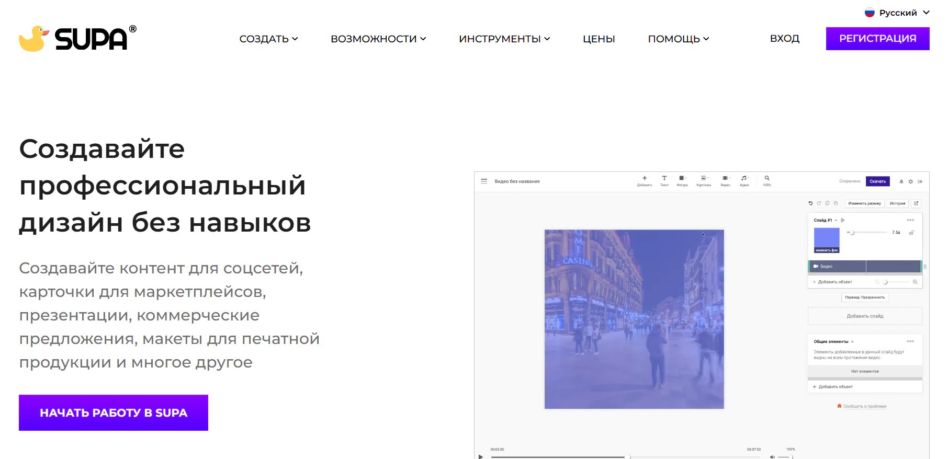The width and height of the screenshot is (948, 459).
Task: Click НАЧАТЬ РАБОТУ В SUPA button
Action: [x=114, y=412]
